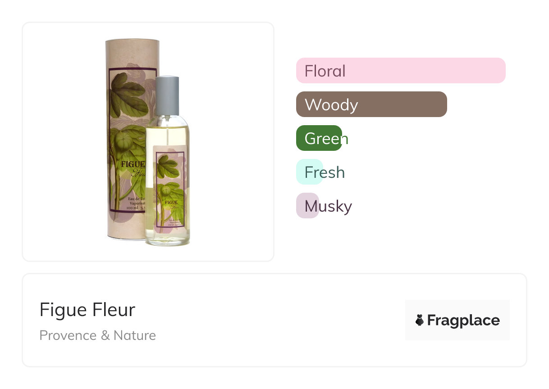Select the brown Woody accord bar
This screenshot has height=389, width=549.
pos(371,104)
